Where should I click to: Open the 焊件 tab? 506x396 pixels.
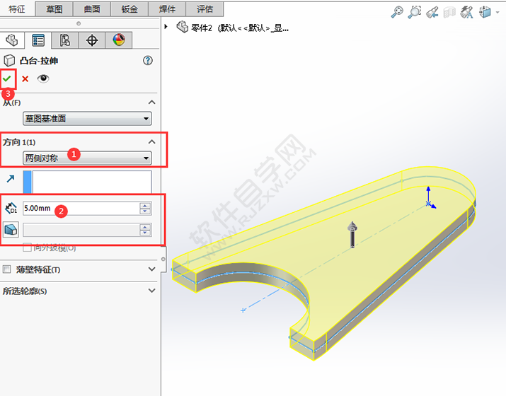click(x=167, y=8)
